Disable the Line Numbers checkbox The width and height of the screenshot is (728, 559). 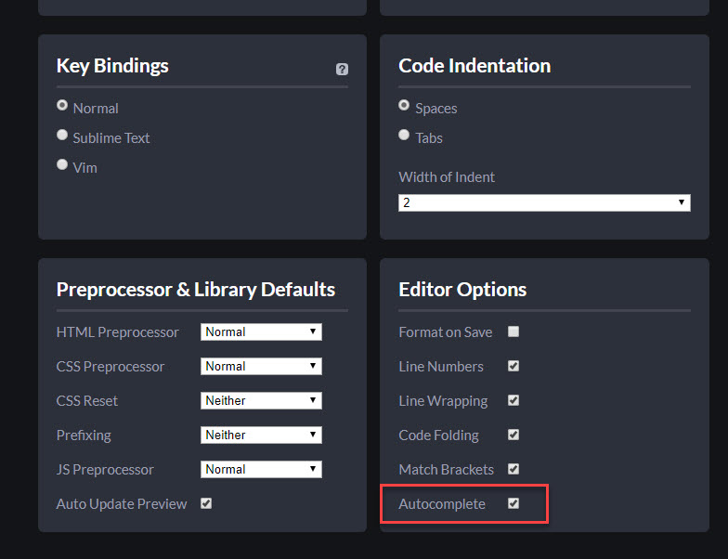(x=513, y=366)
